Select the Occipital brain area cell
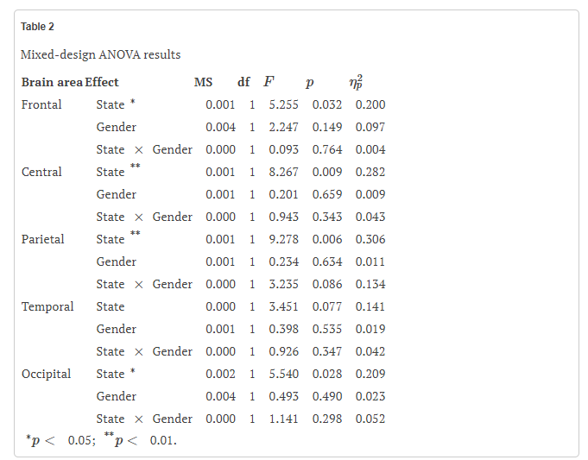 point(46,375)
